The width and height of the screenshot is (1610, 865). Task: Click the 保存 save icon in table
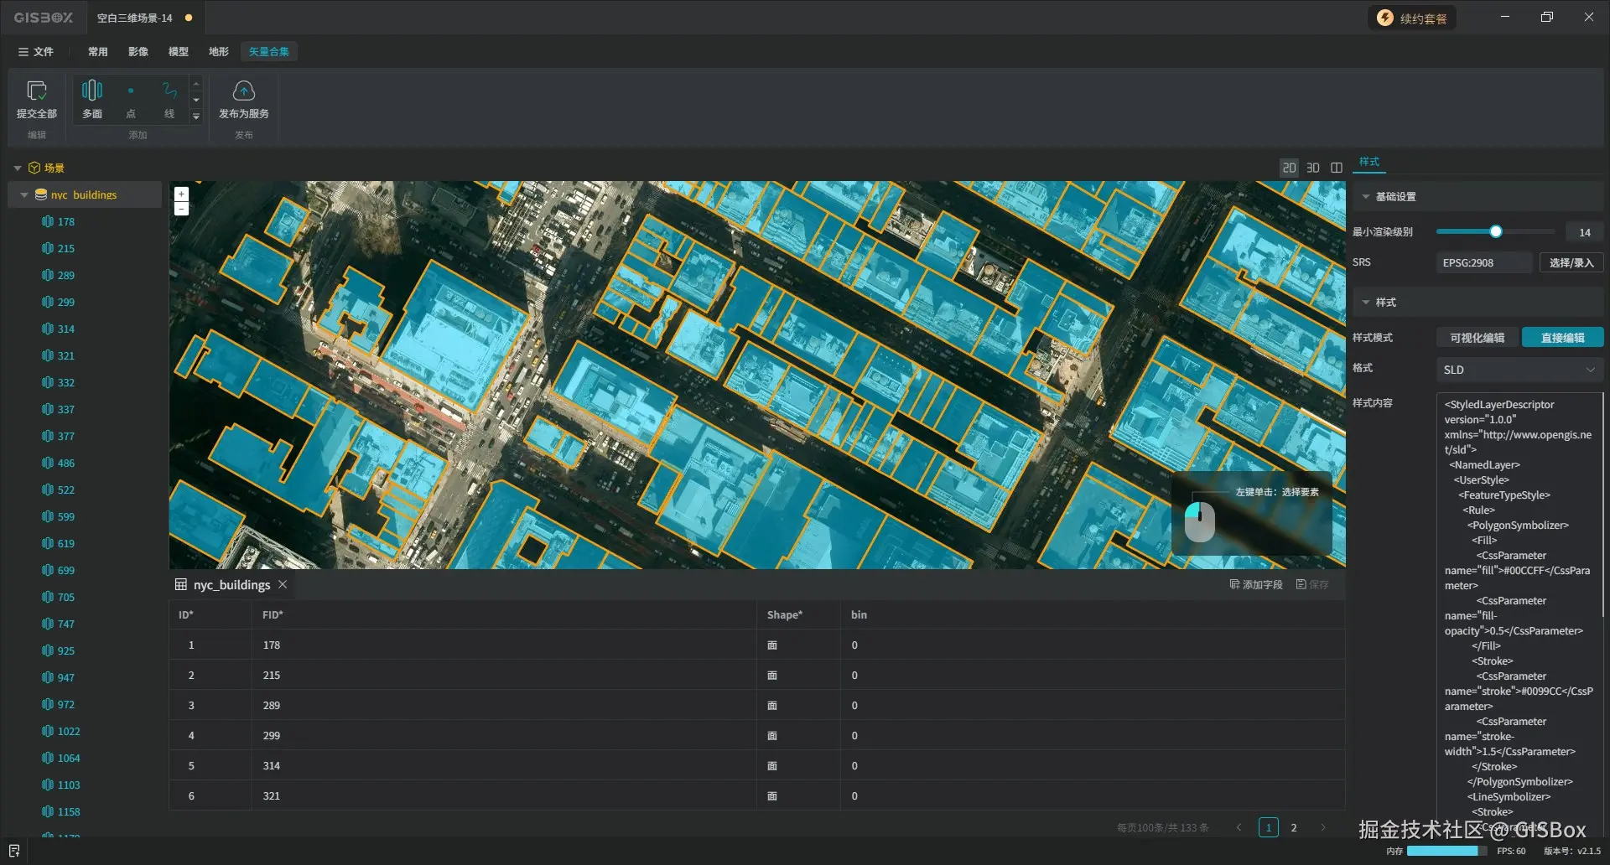coord(1301,584)
